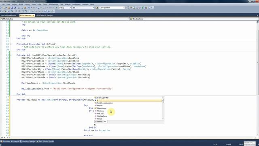The height and width of the screenshot is (146, 259).
Task: Click the Paste toolbar icon
Action: pos(25,8)
